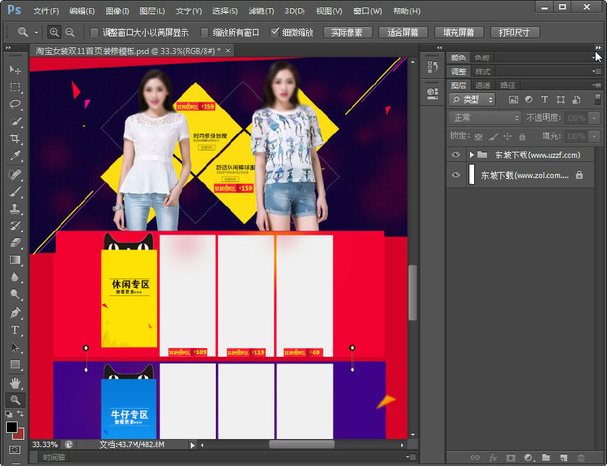Expand the 东坡下载(www.uzzf.com) layer group
Image resolution: width=607 pixels, height=466 pixels.
point(471,154)
